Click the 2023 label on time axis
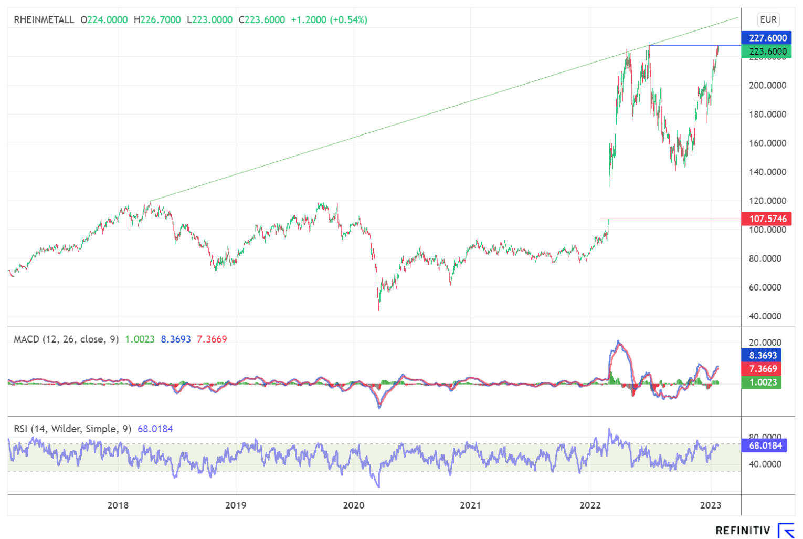 coord(711,505)
